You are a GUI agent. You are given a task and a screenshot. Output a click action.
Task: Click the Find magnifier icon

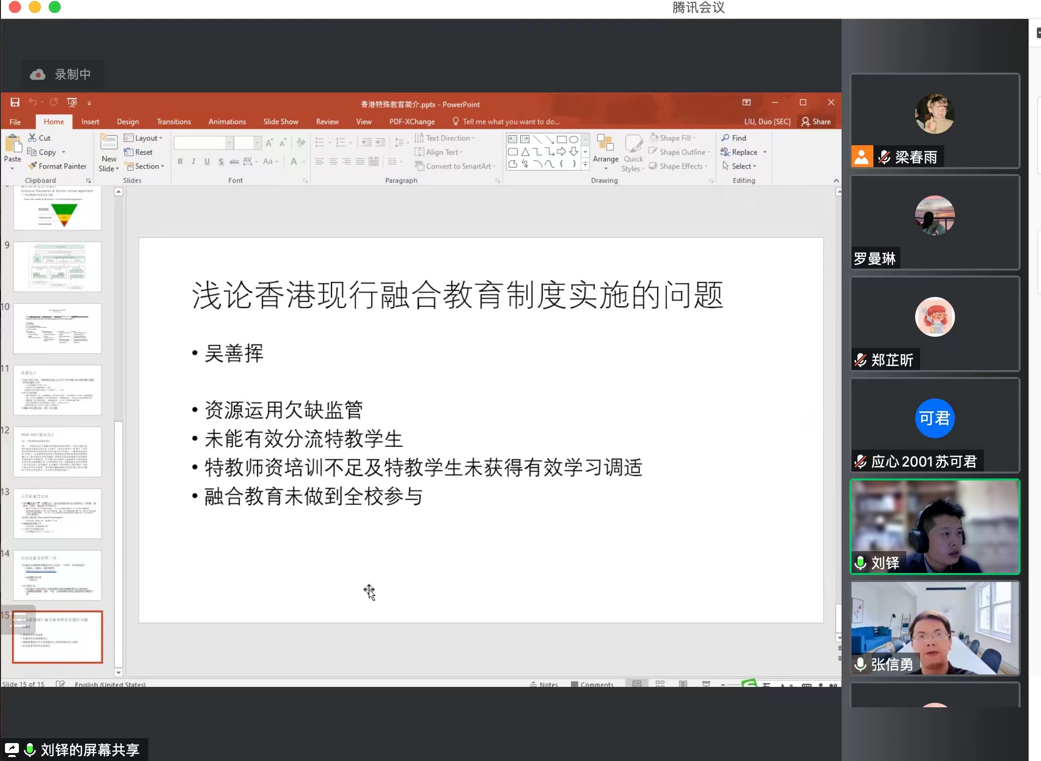coord(725,138)
